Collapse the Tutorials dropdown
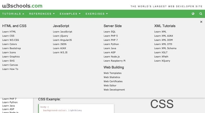 pos(13,14)
